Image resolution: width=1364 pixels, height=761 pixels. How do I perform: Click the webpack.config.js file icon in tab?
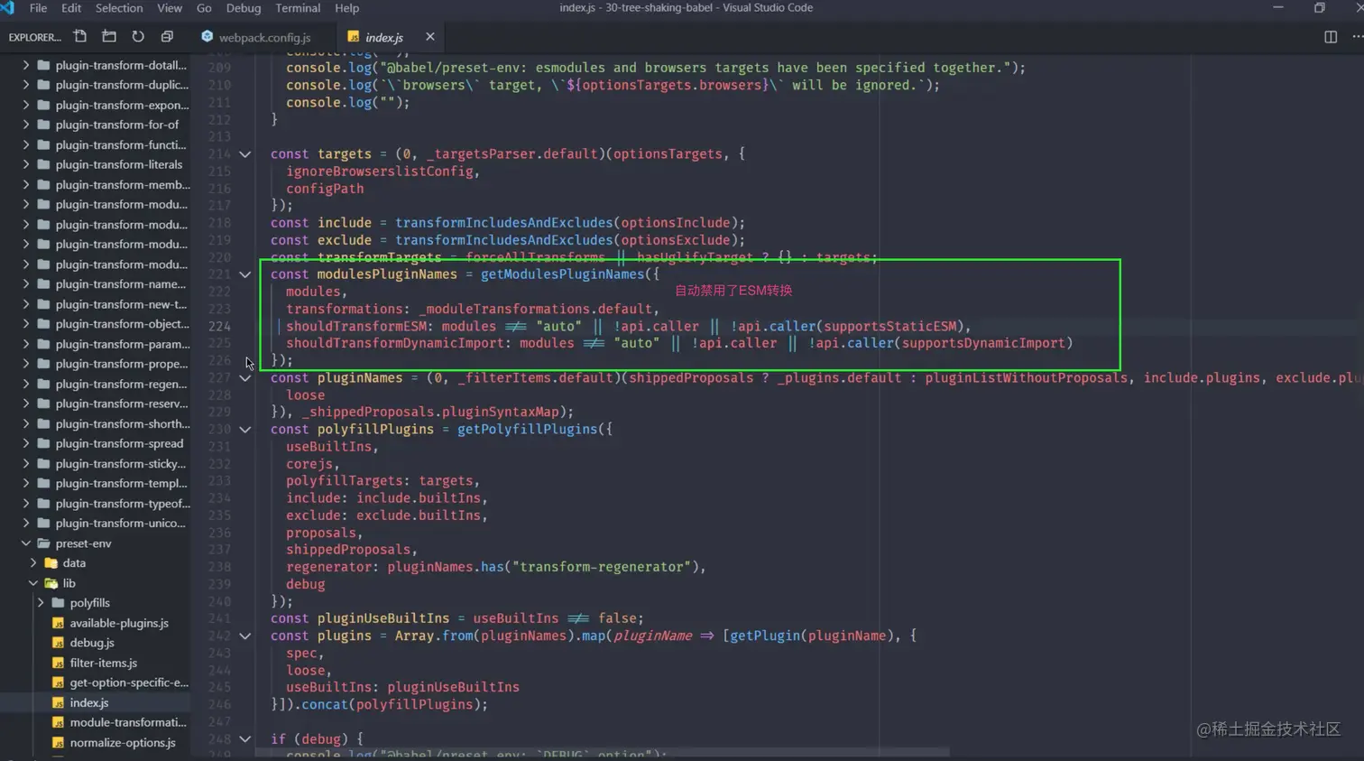point(207,37)
